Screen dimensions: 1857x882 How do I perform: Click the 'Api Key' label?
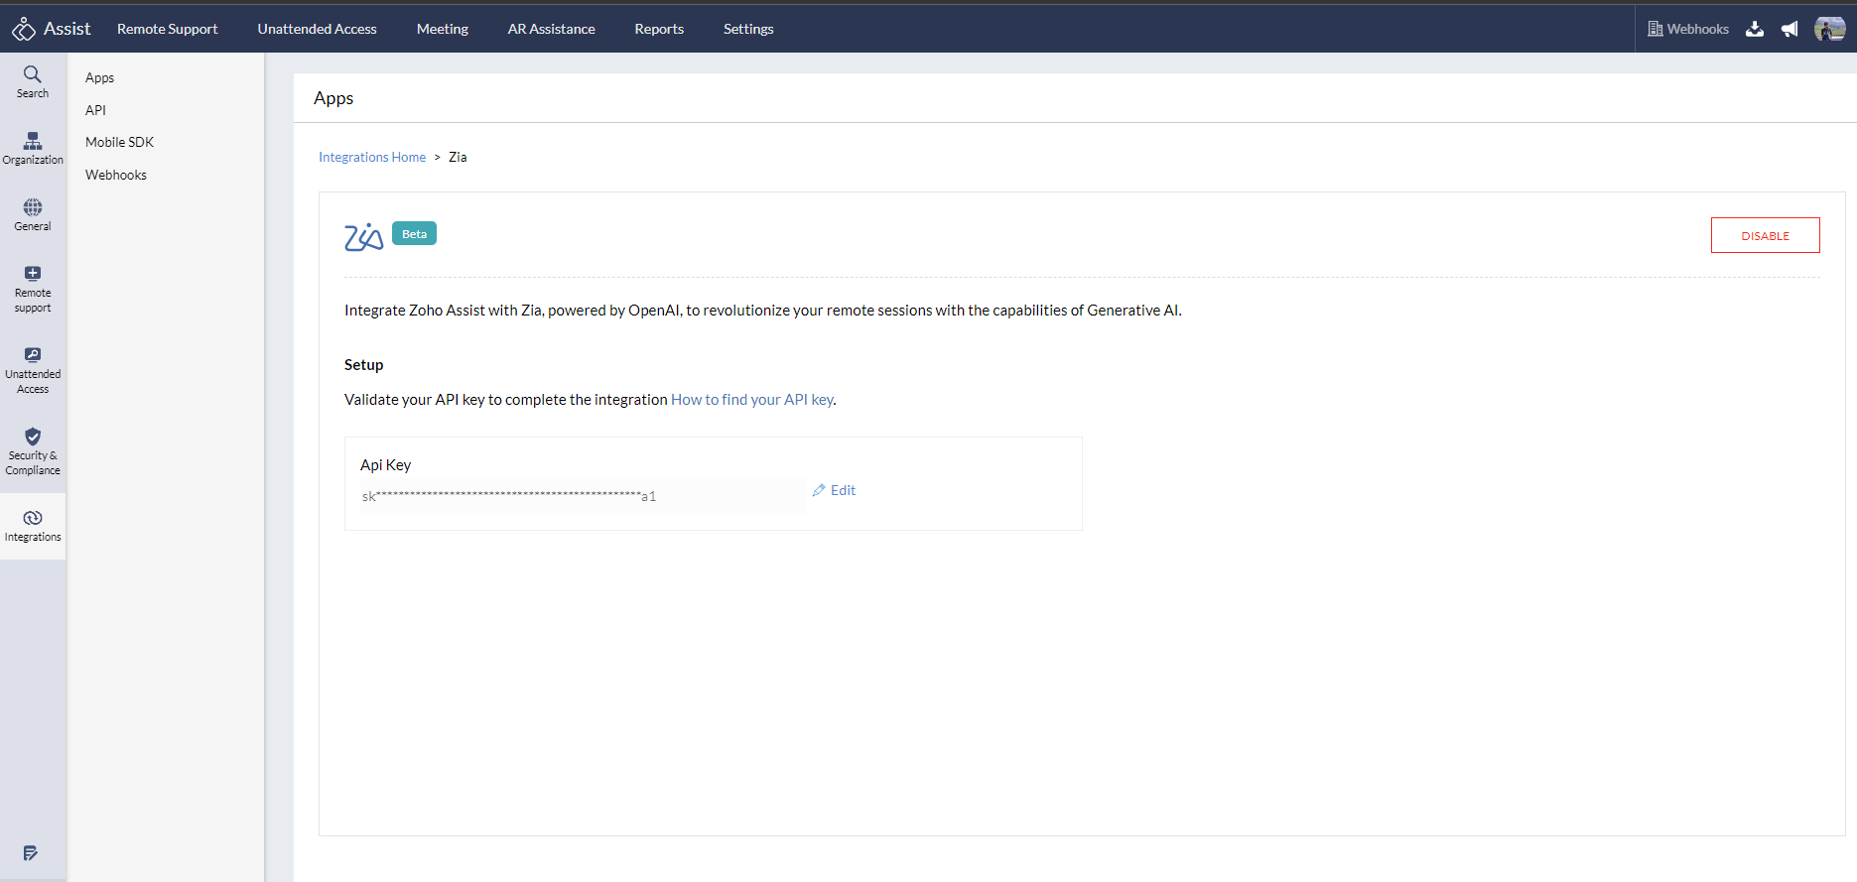[385, 464]
